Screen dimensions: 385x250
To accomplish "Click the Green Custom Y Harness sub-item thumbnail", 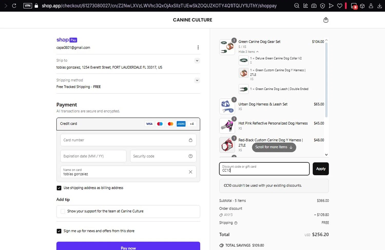I will click(x=244, y=73).
